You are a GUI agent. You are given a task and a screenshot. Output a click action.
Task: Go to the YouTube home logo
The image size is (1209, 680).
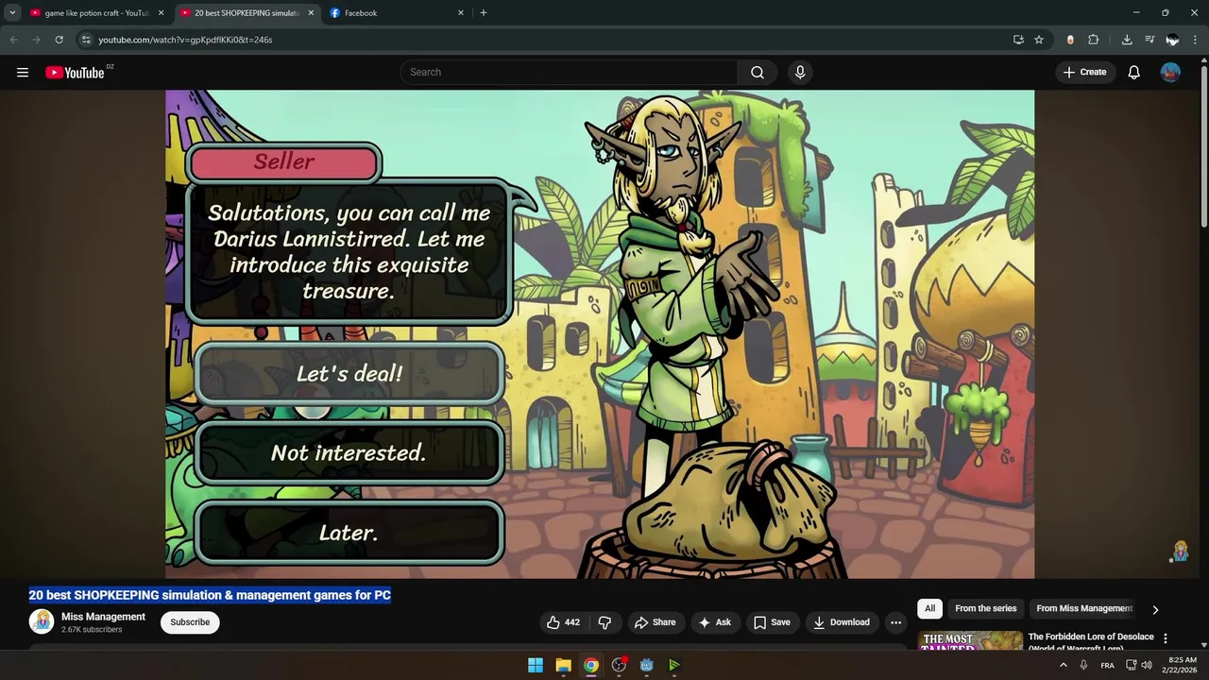pyautogui.click(x=75, y=73)
